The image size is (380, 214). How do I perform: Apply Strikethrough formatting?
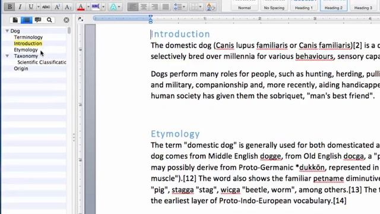pos(46,7)
